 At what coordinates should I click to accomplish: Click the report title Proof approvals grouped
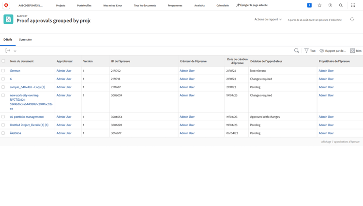point(53,21)
